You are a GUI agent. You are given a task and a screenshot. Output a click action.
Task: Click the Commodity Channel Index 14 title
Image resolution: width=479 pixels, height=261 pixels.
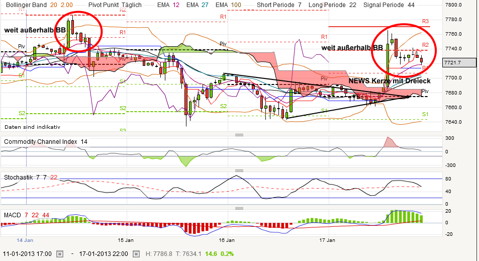(x=46, y=142)
